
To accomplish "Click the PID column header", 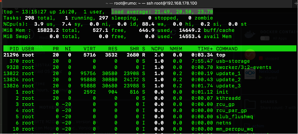I will pos(14,49).
